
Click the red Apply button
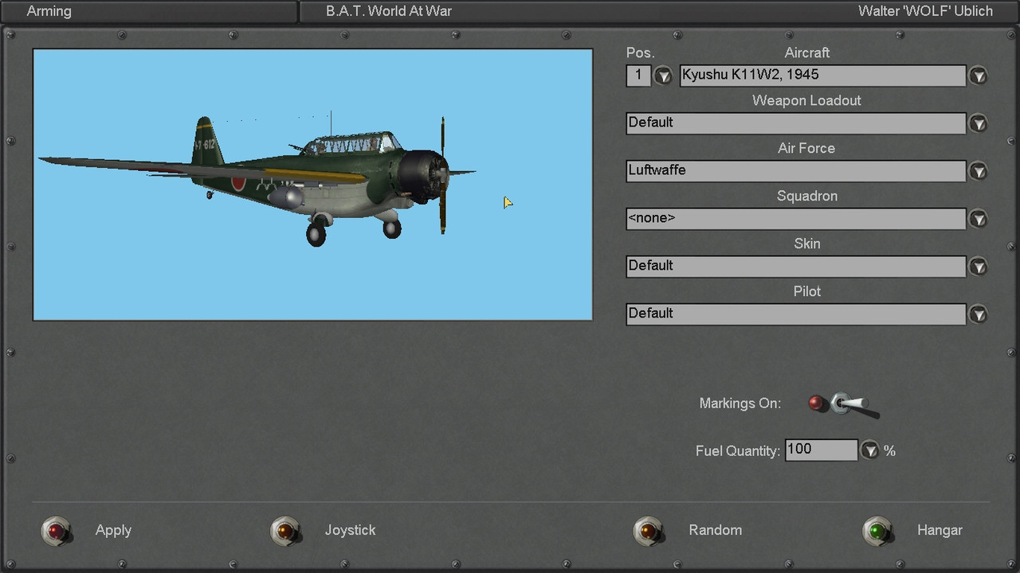coord(56,531)
